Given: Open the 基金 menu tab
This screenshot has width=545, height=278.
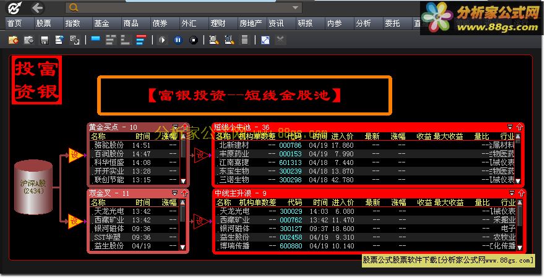Looking at the screenshot, I should 101,23.
